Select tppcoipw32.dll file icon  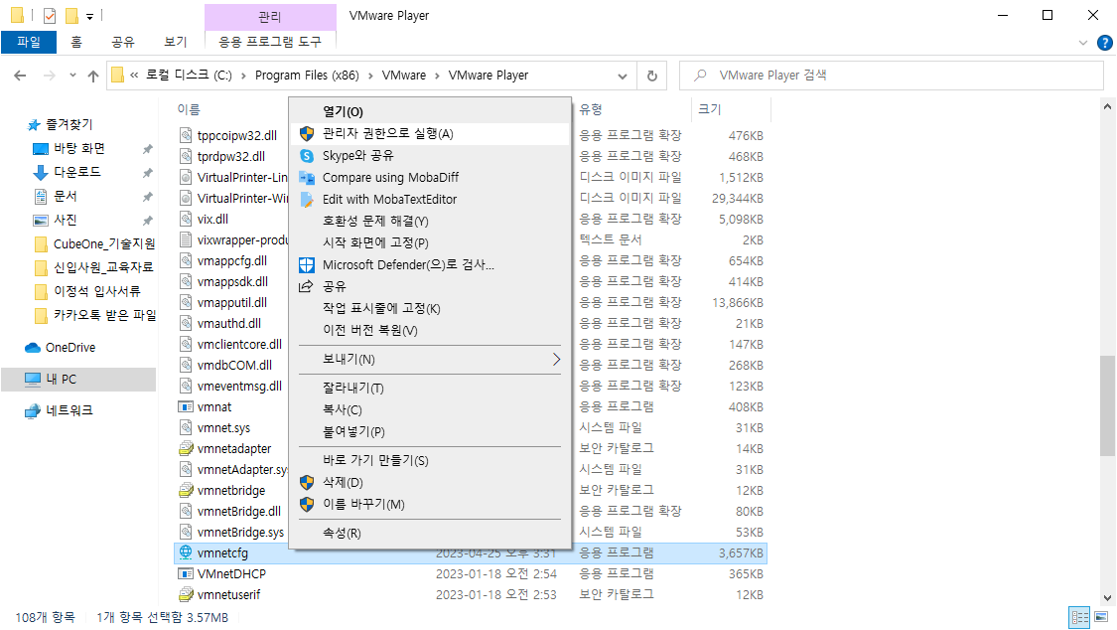click(186, 135)
